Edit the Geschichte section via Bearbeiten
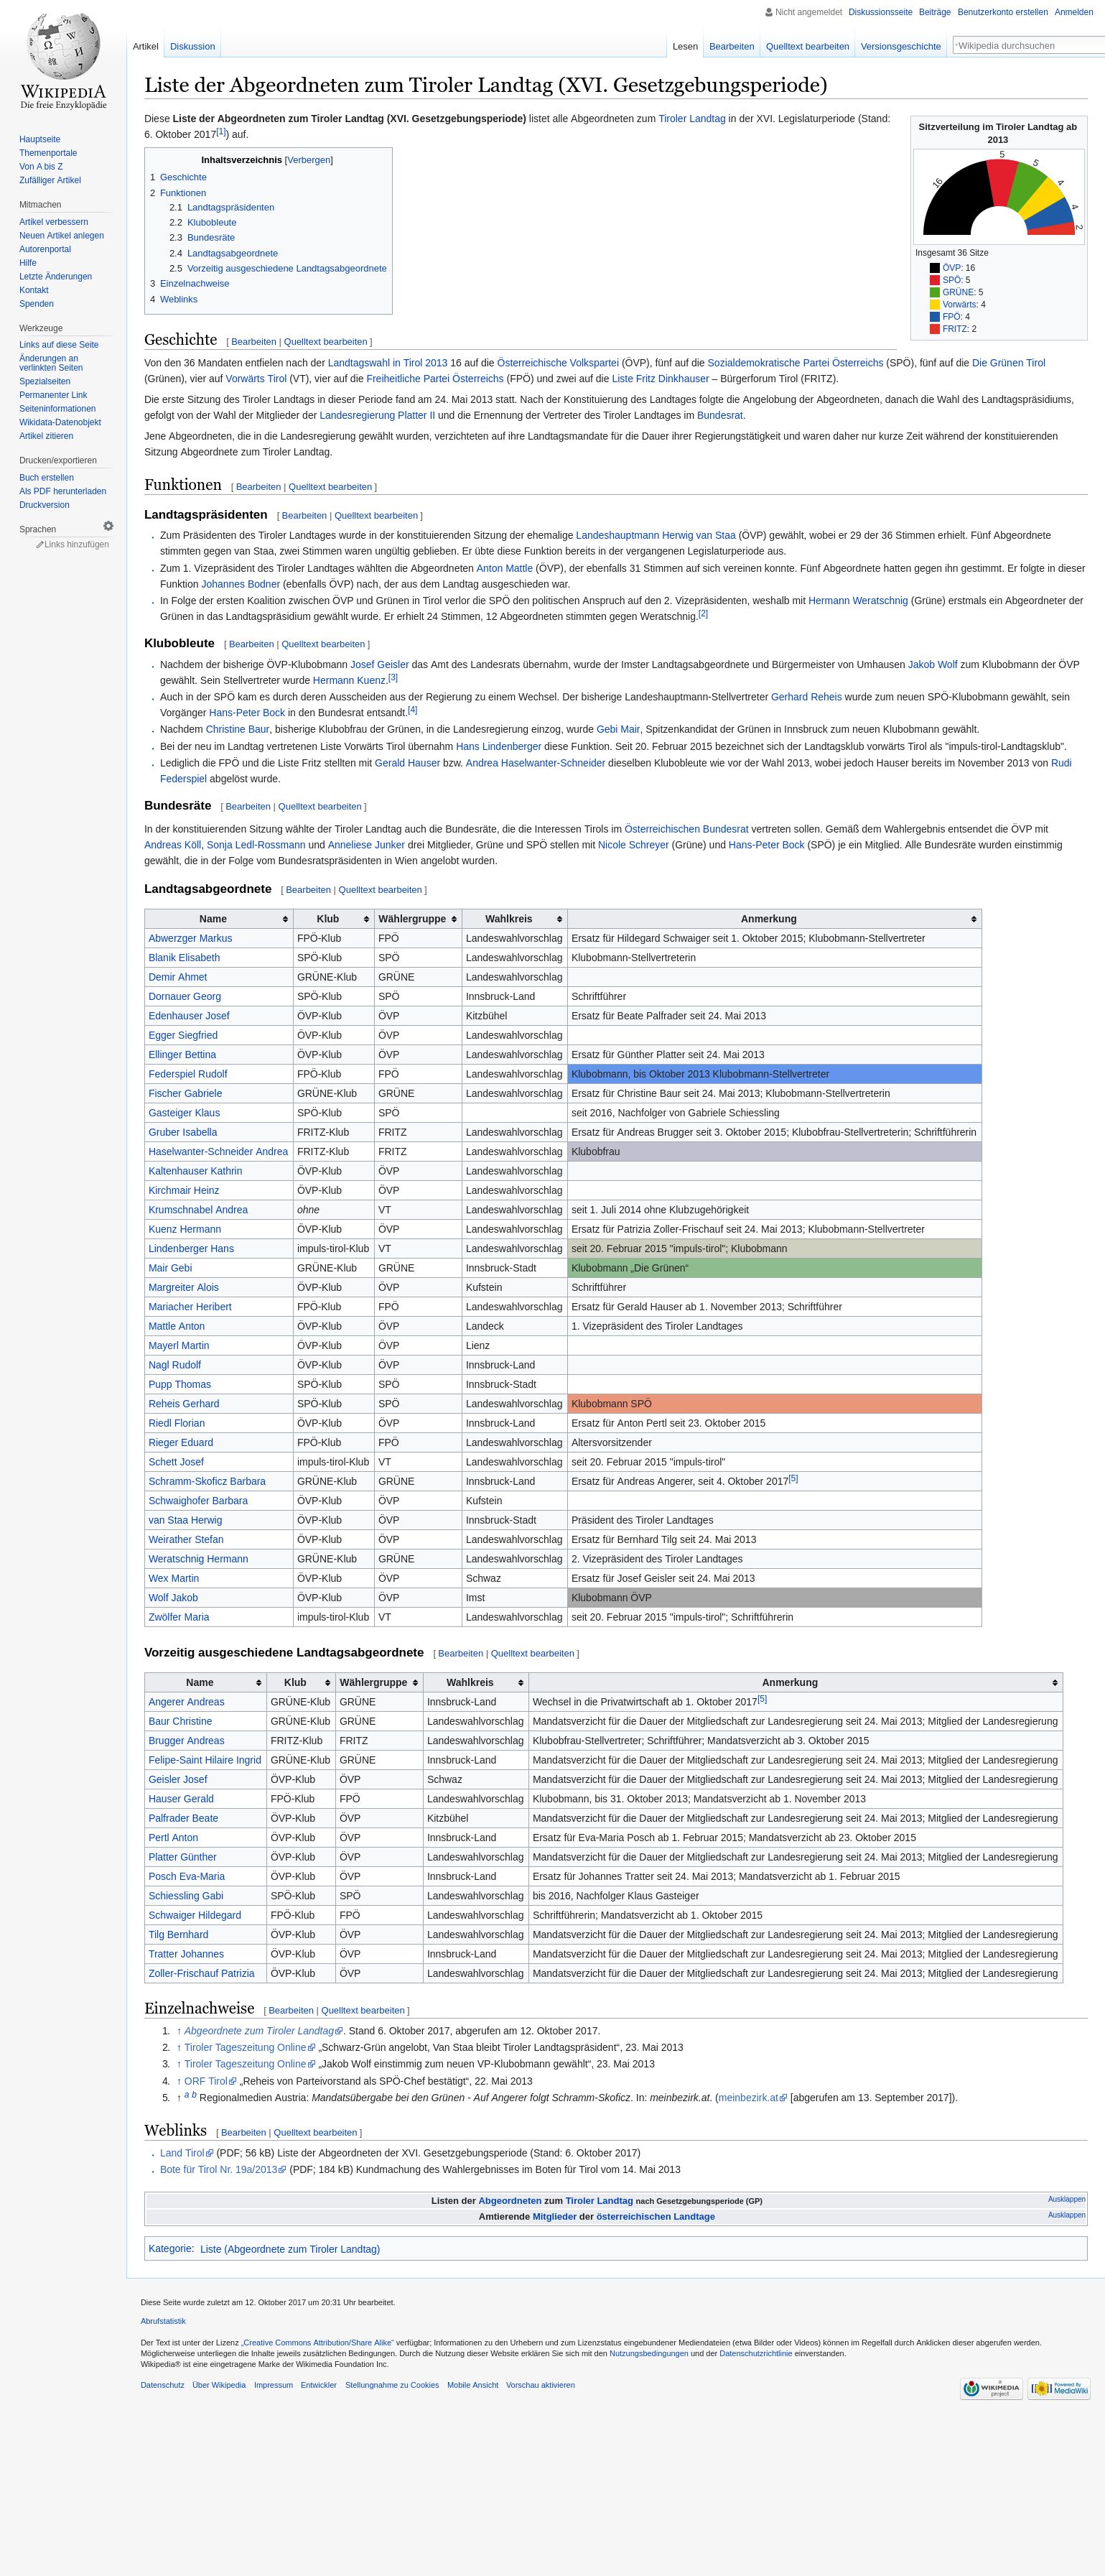This screenshot has height=2576, width=1105. 253,342
